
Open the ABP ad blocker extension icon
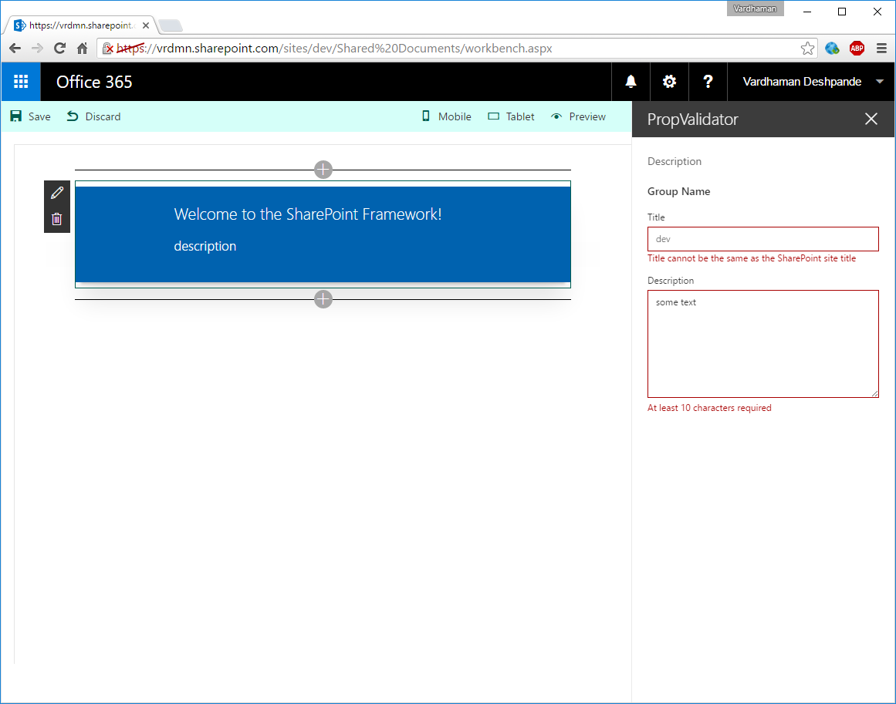857,48
